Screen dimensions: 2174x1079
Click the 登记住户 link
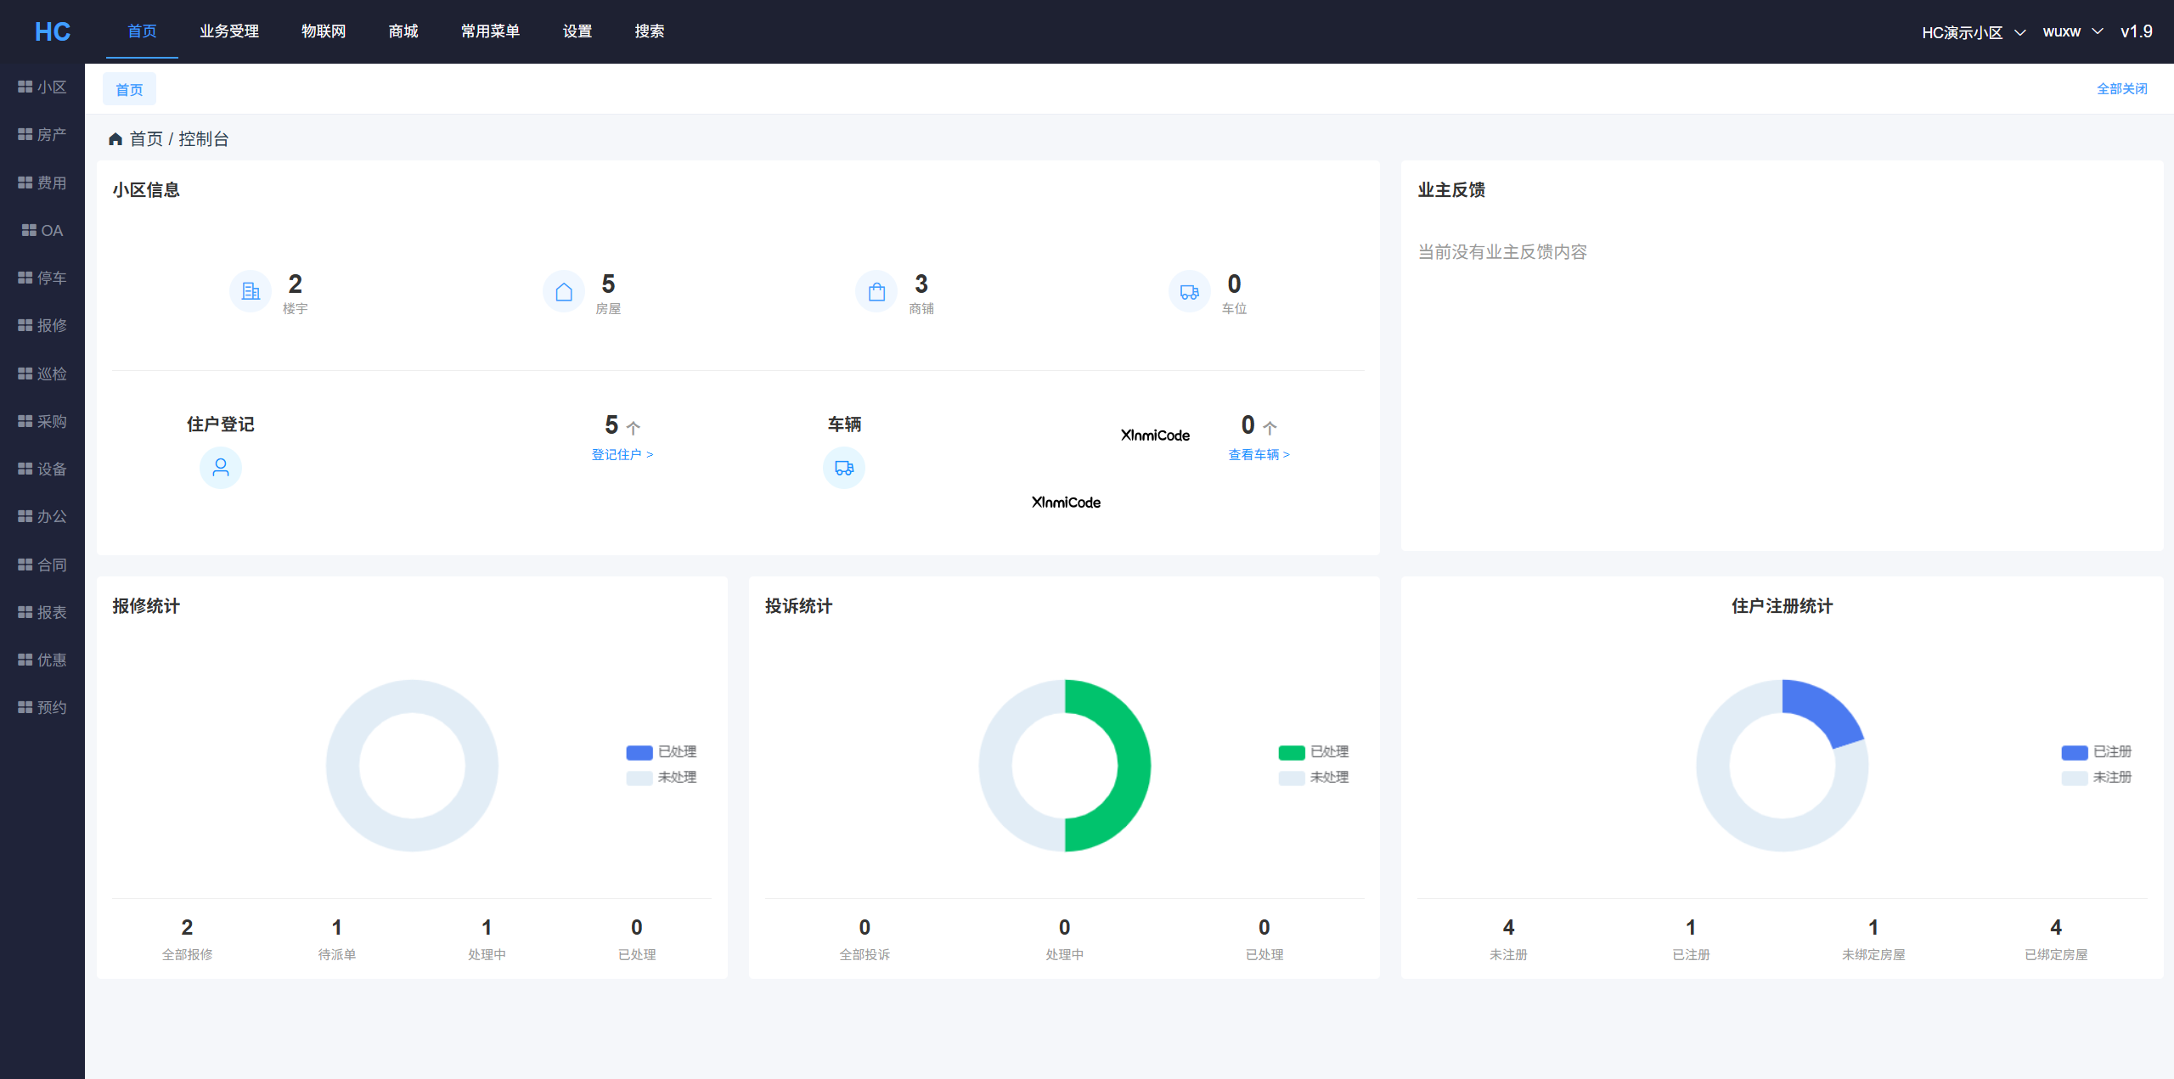point(622,455)
